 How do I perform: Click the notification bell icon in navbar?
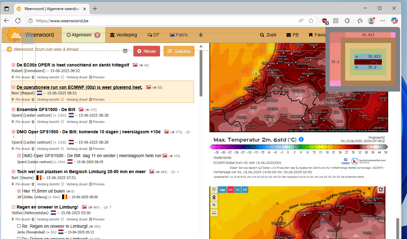point(201,35)
